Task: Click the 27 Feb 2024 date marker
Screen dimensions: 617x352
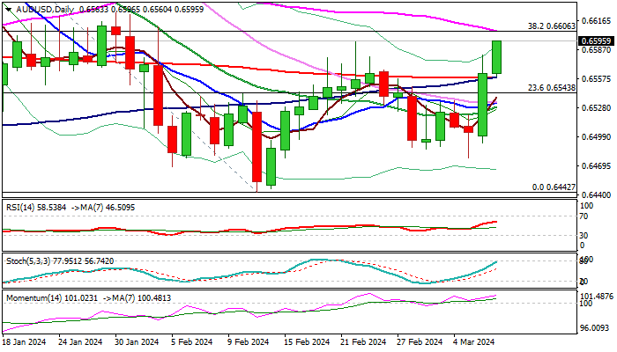Action: pyautogui.click(x=420, y=342)
